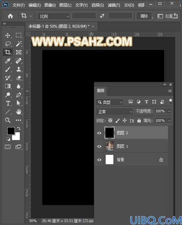Viewport: 182px width, 225px height.
Task: Open the 图像(I) menu
Action: coord(50,5)
